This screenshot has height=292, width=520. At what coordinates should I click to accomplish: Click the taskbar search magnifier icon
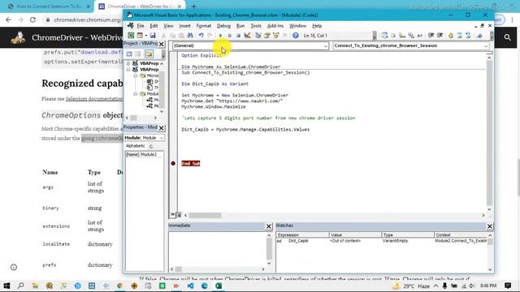[x=20, y=286]
